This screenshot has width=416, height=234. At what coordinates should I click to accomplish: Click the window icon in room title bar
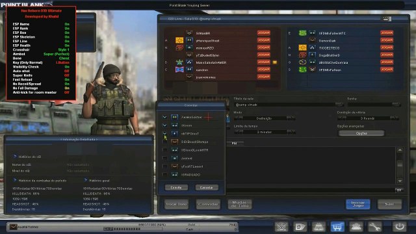(x=387, y=19)
